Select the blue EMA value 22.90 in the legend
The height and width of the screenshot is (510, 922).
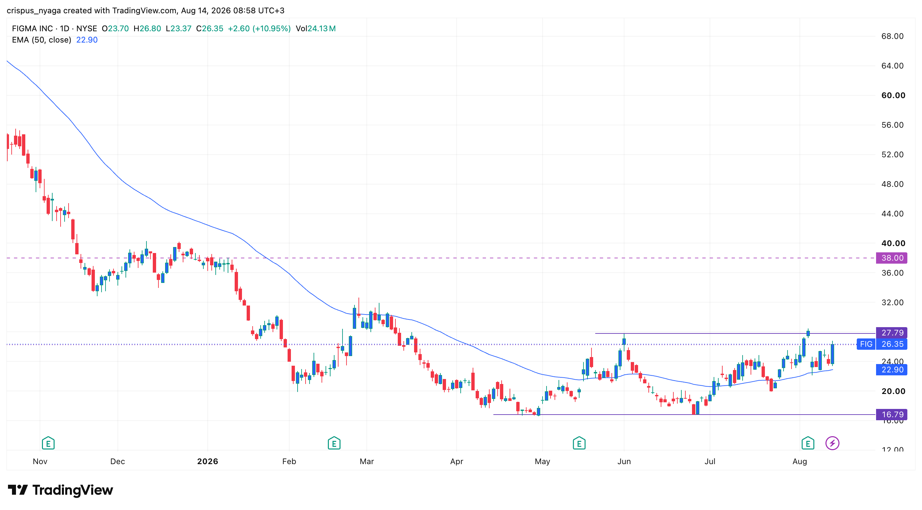(87, 40)
